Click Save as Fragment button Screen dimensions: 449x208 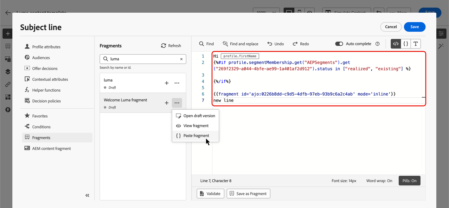coord(248,194)
